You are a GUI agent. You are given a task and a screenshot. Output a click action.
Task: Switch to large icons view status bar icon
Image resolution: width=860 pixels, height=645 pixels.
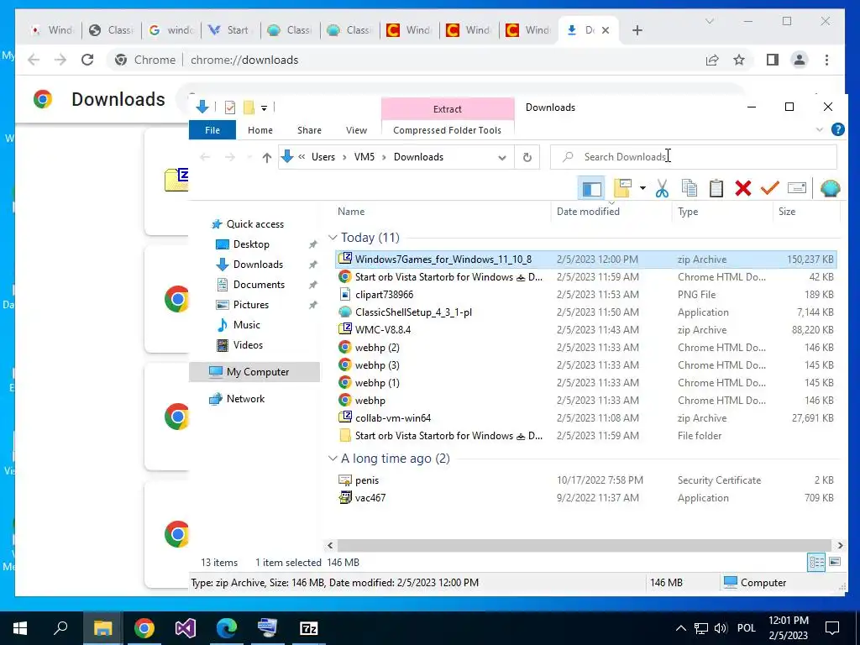(x=835, y=562)
